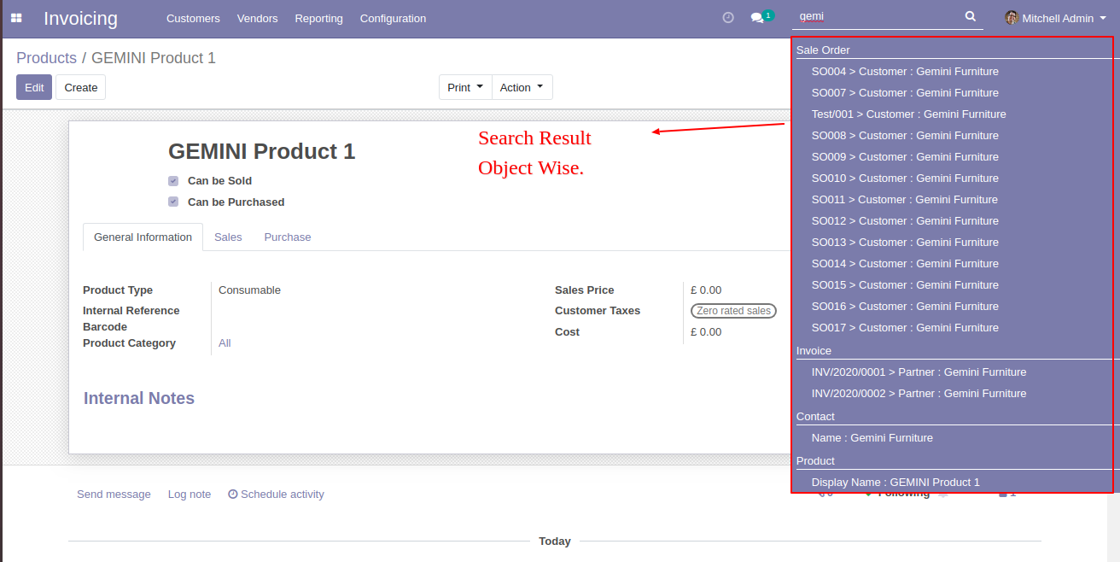Expand the Print dropdown

point(465,87)
